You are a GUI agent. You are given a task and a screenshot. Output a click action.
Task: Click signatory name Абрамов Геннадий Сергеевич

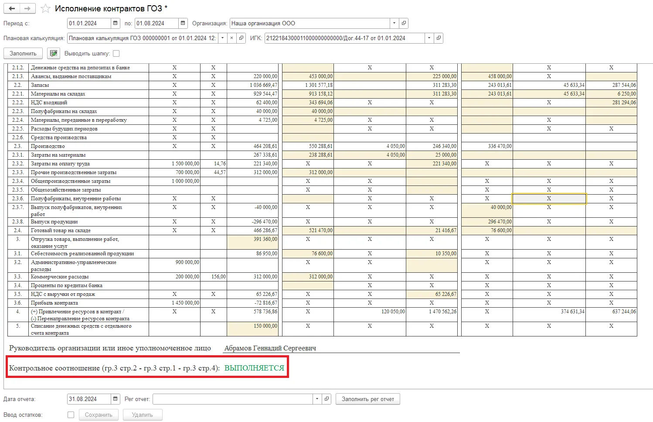click(270, 348)
